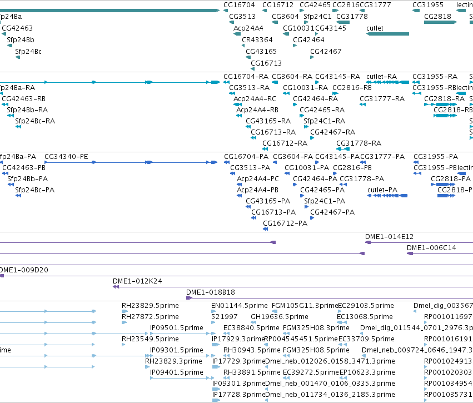473x403 pixels.
Task: Select the CG42465-RA transcript label
Action: coord(322,110)
